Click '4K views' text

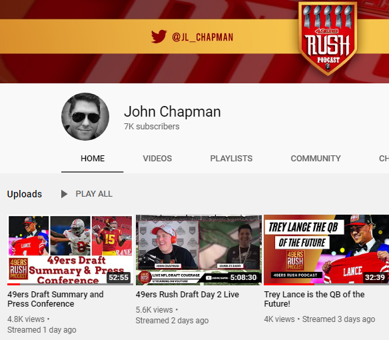click(x=279, y=319)
